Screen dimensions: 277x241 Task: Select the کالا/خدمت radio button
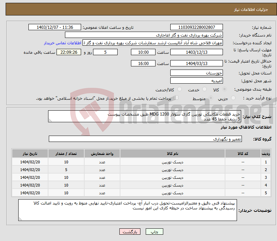coord(179,89)
